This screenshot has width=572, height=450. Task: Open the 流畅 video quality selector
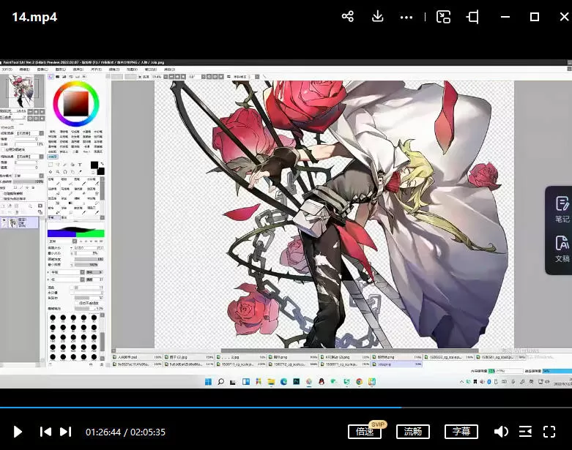(412, 432)
